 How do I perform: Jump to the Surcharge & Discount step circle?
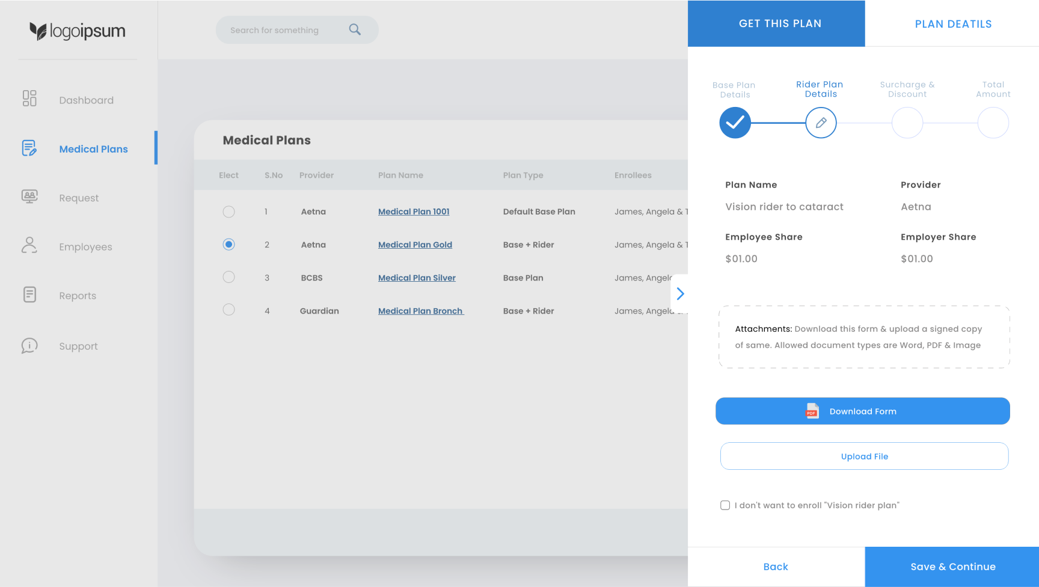(x=907, y=123)
